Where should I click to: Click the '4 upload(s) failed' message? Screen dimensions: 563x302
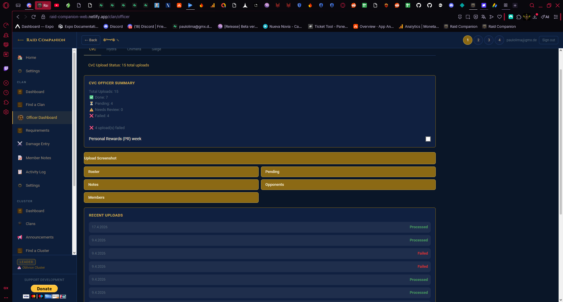pos(107,128)
